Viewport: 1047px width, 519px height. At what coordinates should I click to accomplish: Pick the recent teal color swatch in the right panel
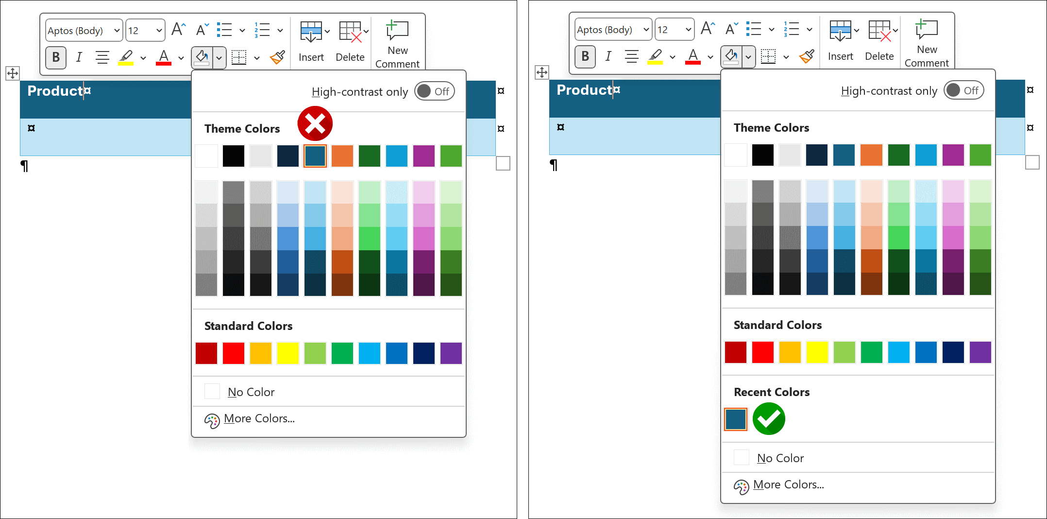click(736, 419)
